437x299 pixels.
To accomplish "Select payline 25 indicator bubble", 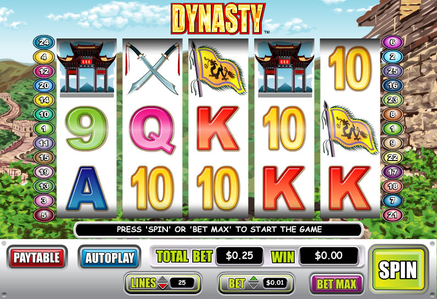I will tap(393, 71).
